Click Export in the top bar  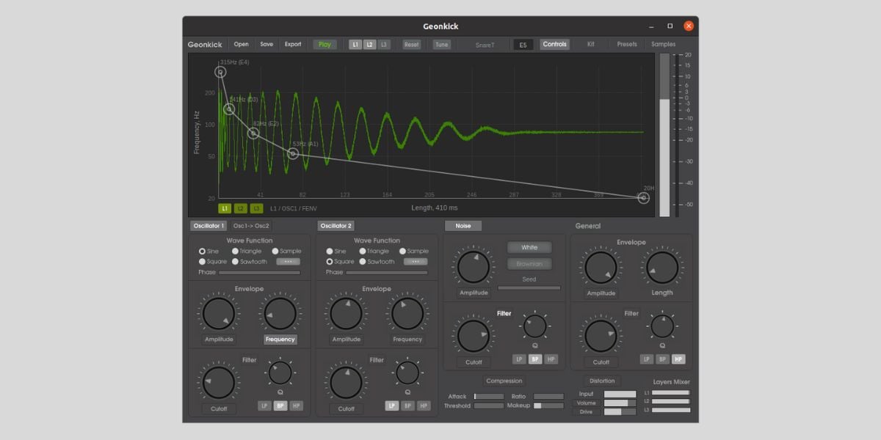click(293, 45)
